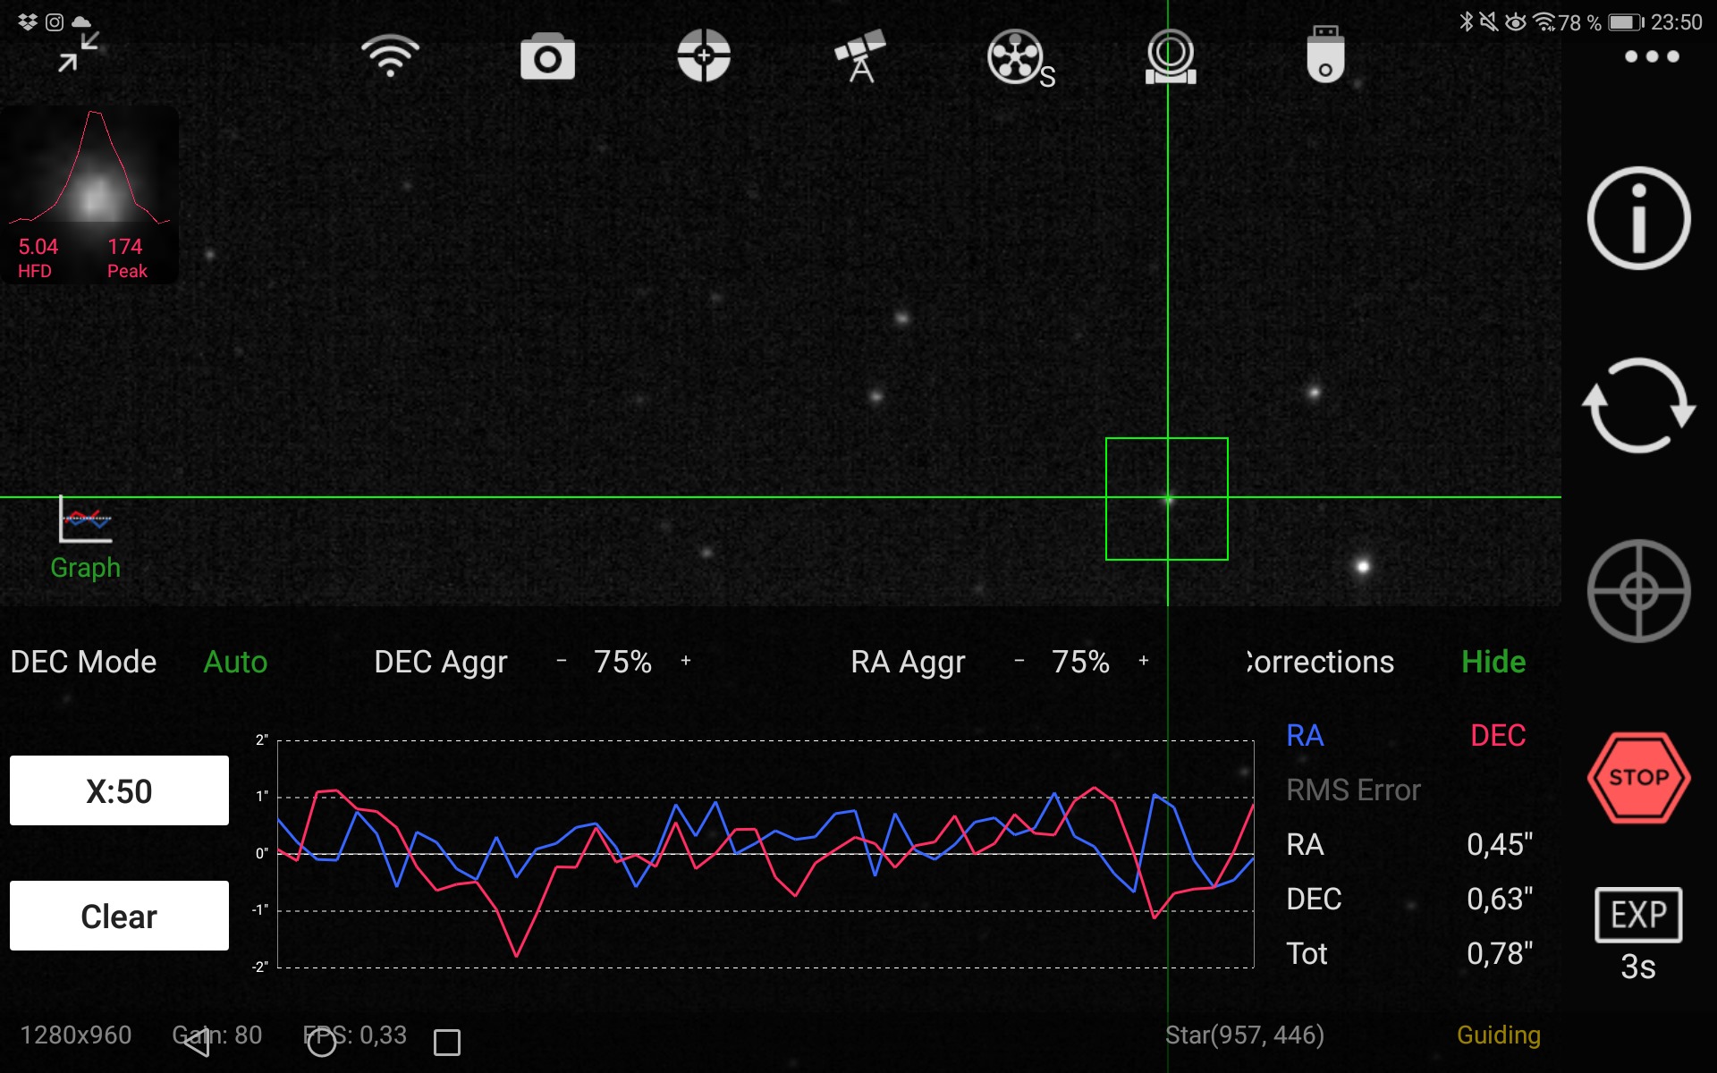Click the Clear graph button
This screenshot has width=1717, height=1073.
[x=119, y=916]
